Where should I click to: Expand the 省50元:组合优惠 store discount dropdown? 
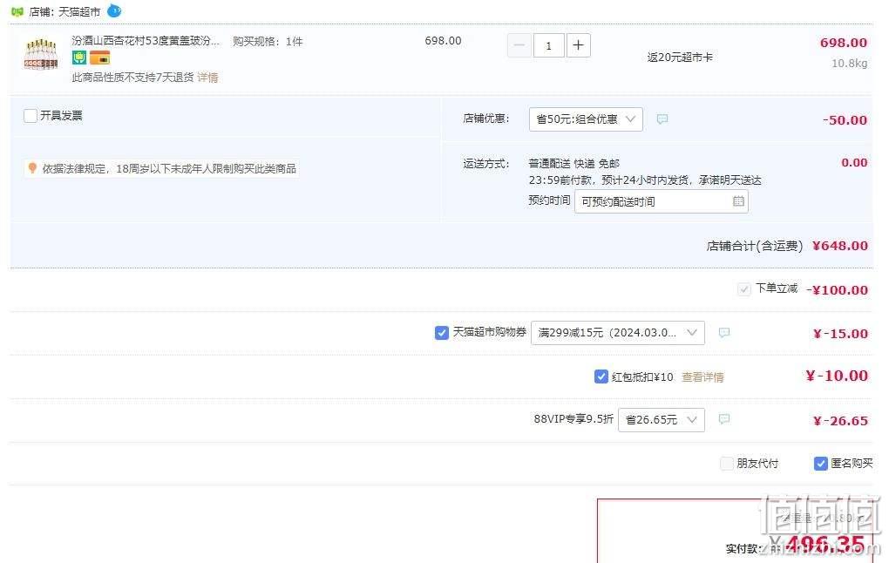pyautogui.click(x=586, y=119)
